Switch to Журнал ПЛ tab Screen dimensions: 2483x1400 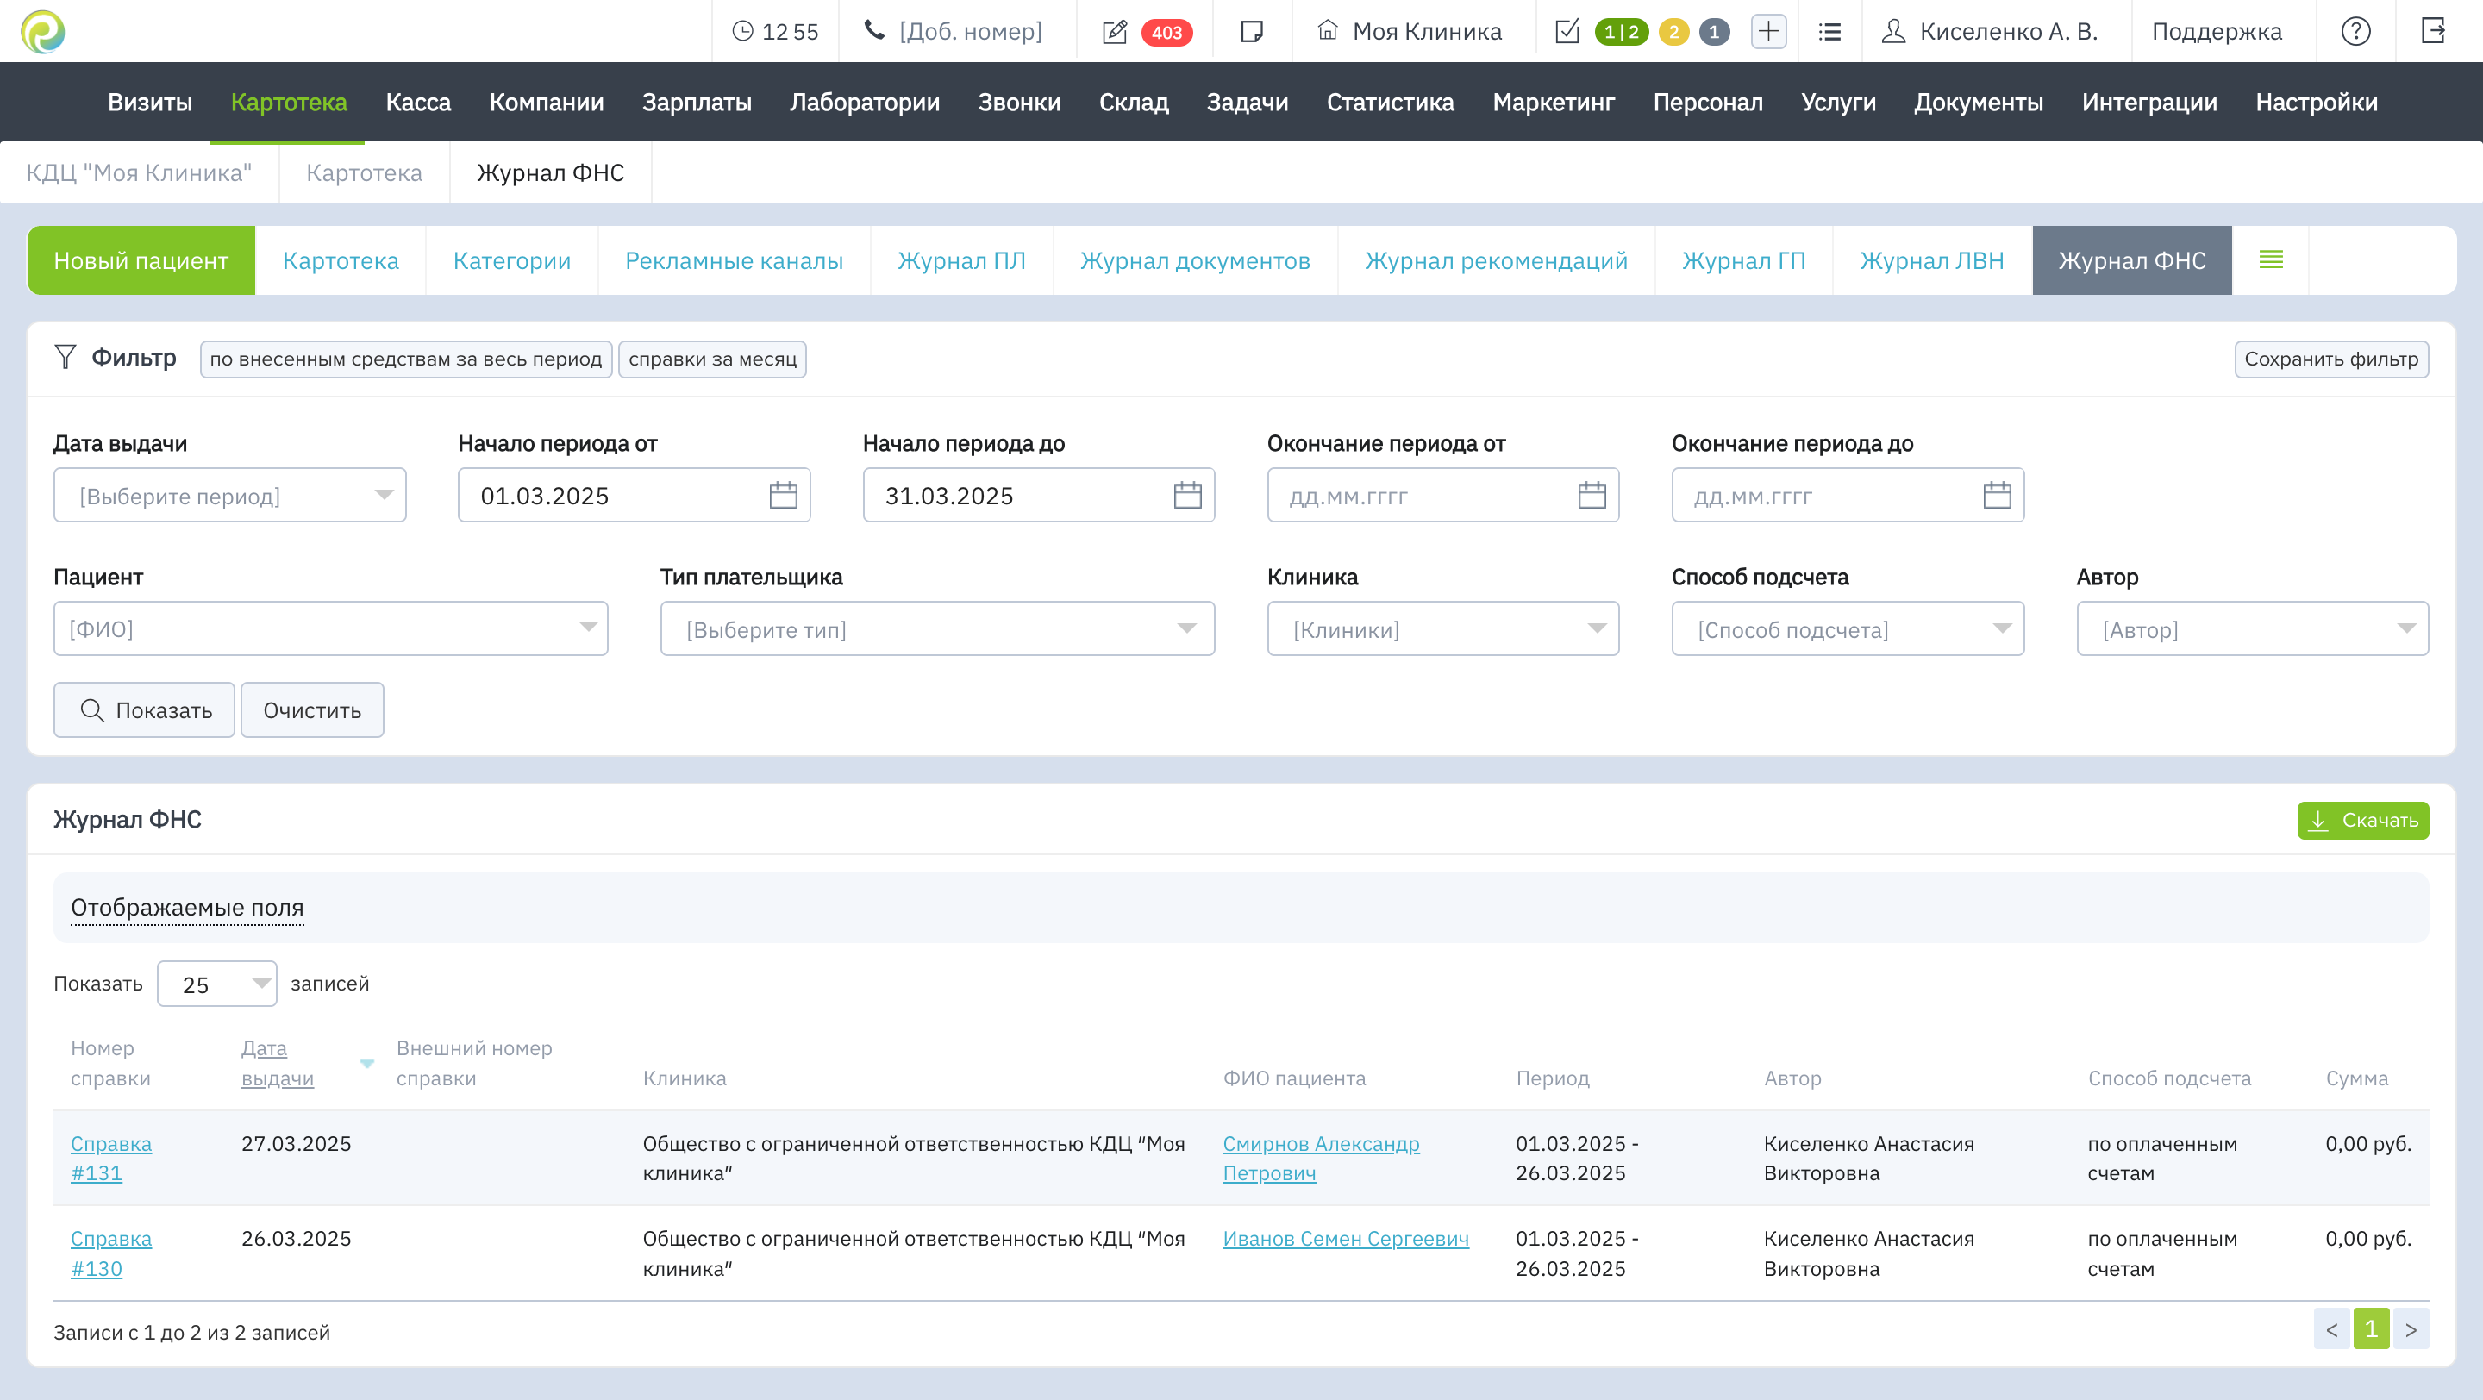coord(961,260)
